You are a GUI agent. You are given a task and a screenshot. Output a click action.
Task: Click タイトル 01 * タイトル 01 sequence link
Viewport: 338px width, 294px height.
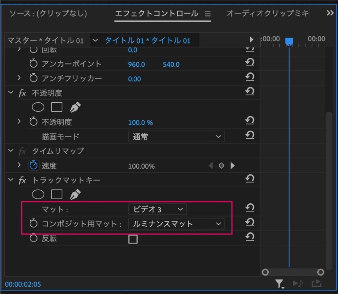(x=148, y=41)
